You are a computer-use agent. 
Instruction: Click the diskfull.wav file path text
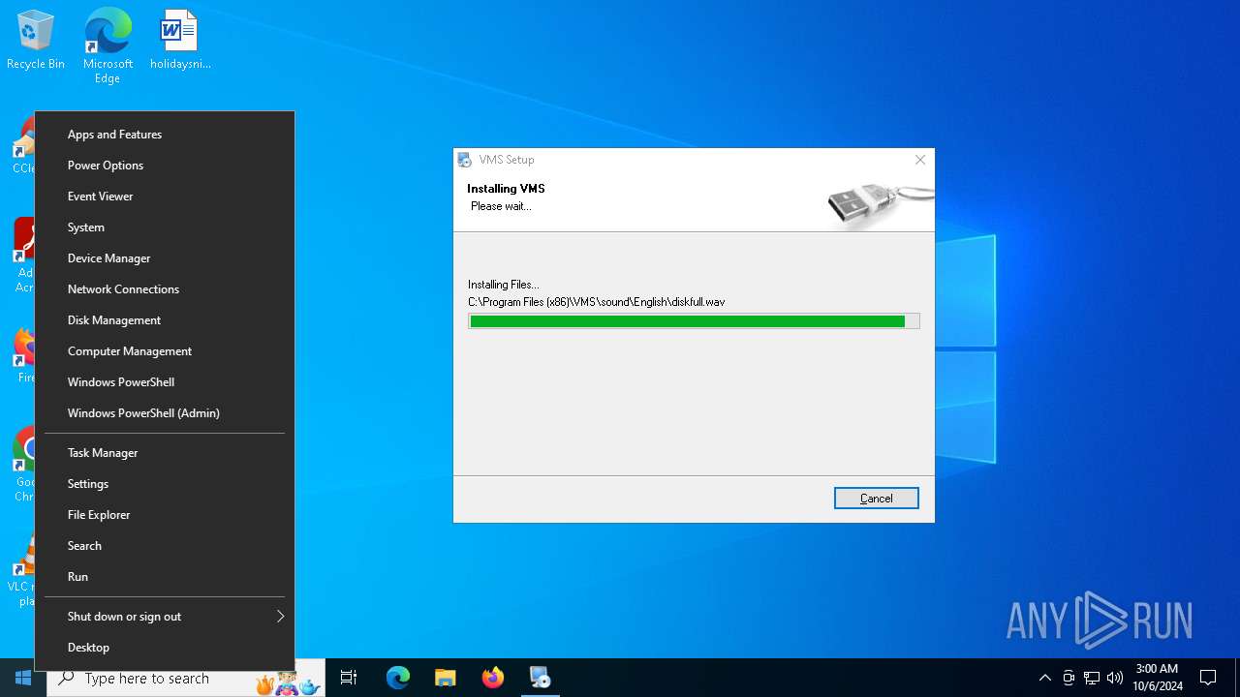coord(597,302)
